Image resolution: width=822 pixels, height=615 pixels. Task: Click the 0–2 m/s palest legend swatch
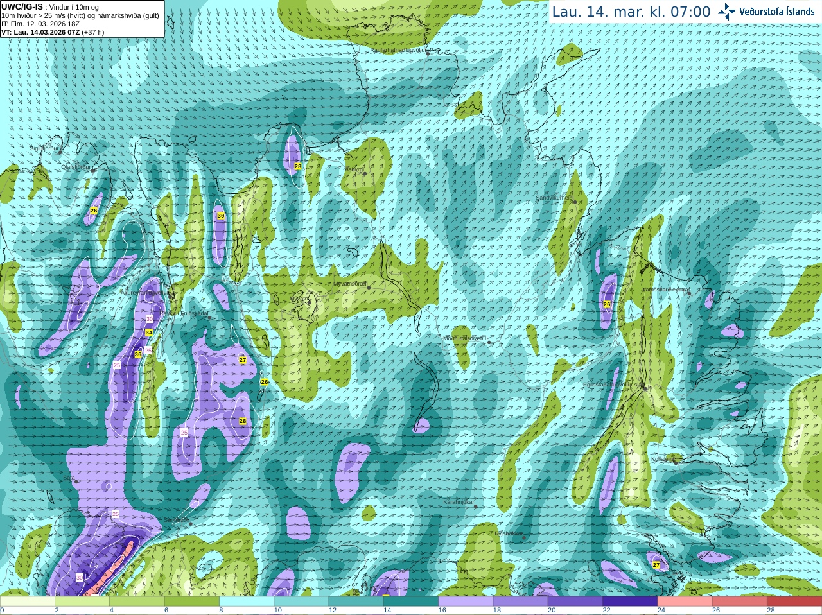point(28,602)
